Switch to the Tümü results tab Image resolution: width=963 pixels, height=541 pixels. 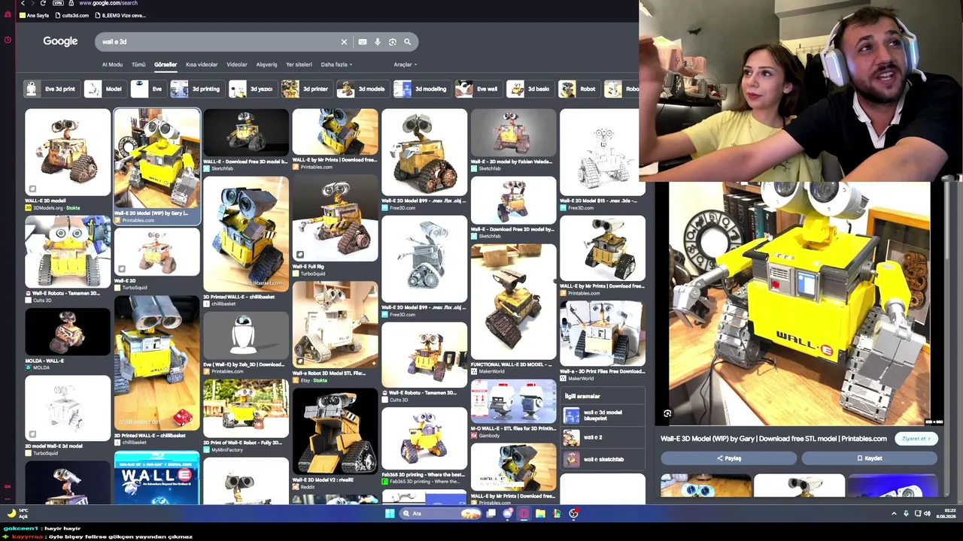138,65
